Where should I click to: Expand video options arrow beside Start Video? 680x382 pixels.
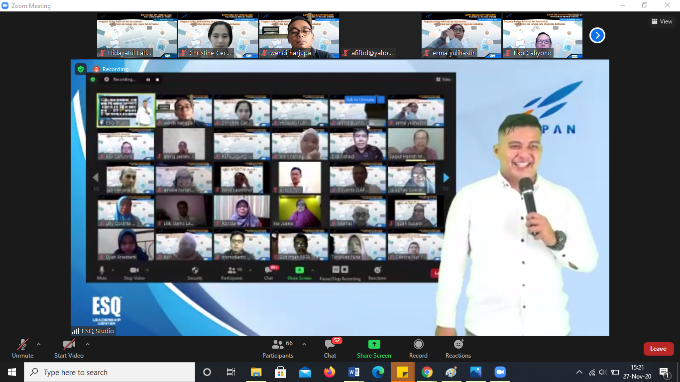[x=88, y=344]
